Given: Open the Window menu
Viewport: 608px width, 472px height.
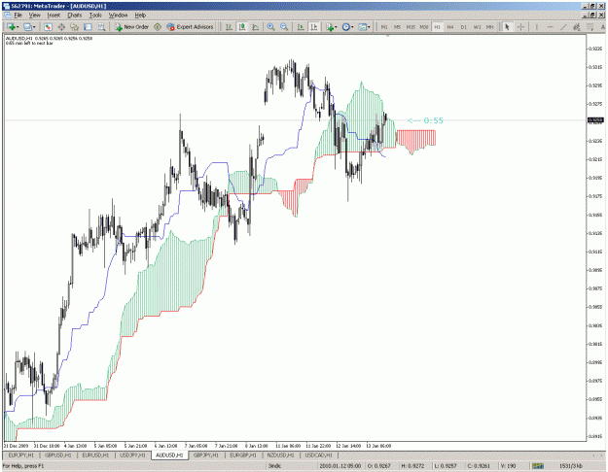Looking at the screenshot, I should tap(118, 16).
